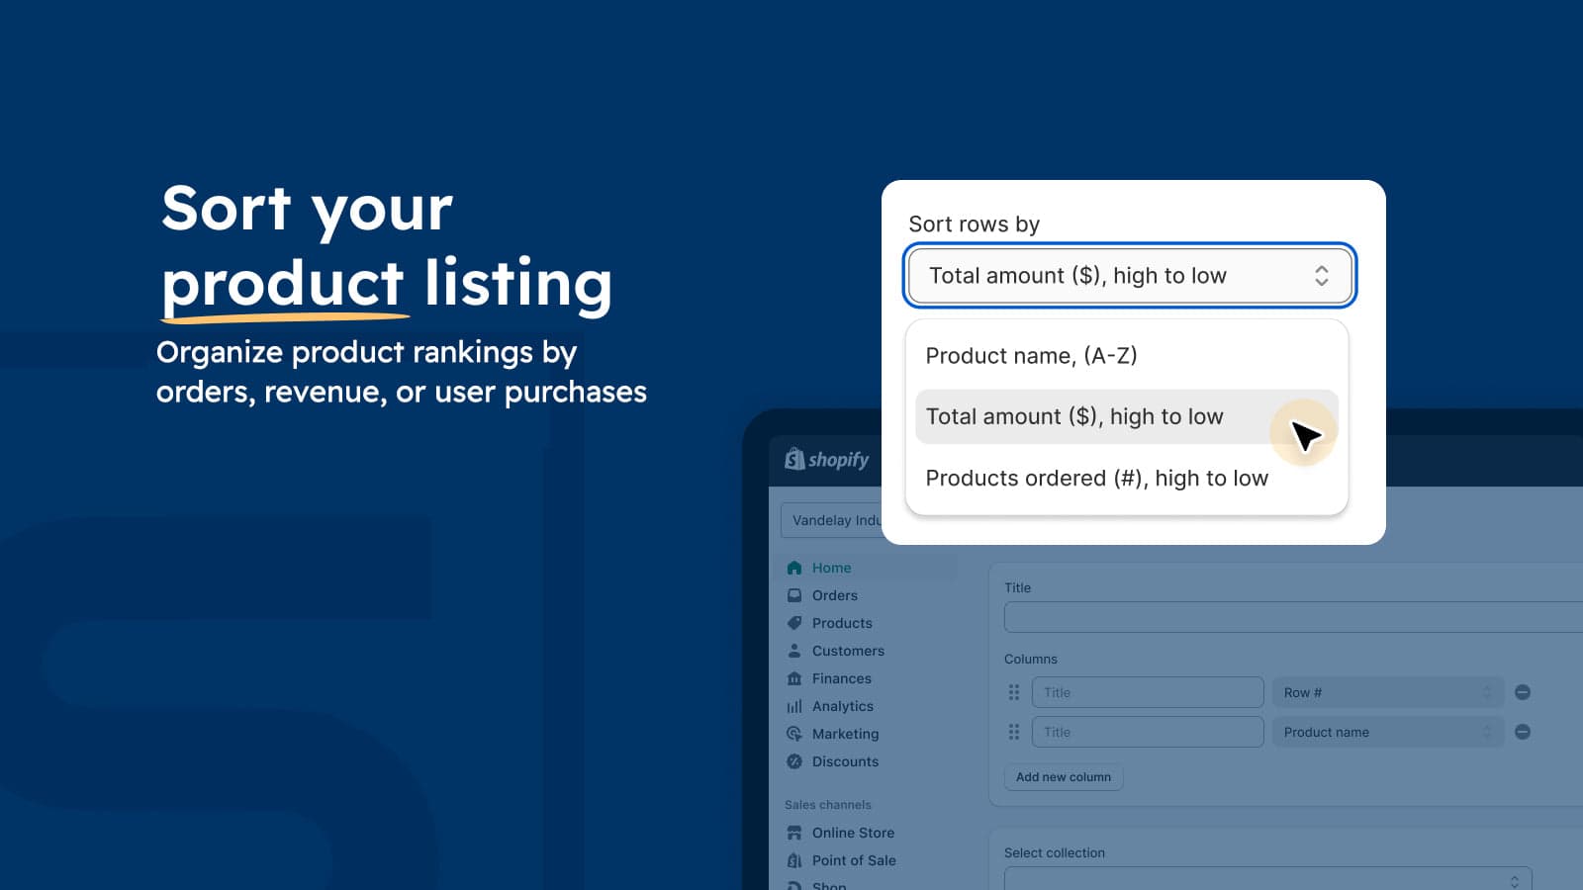The image size is (1583, 890).
Task: Open the Row # column type dropdown
Action: (x=1387, y=692)
